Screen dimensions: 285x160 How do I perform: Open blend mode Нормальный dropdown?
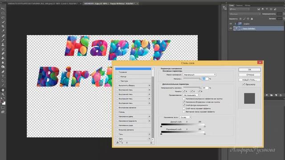[199, 75]
